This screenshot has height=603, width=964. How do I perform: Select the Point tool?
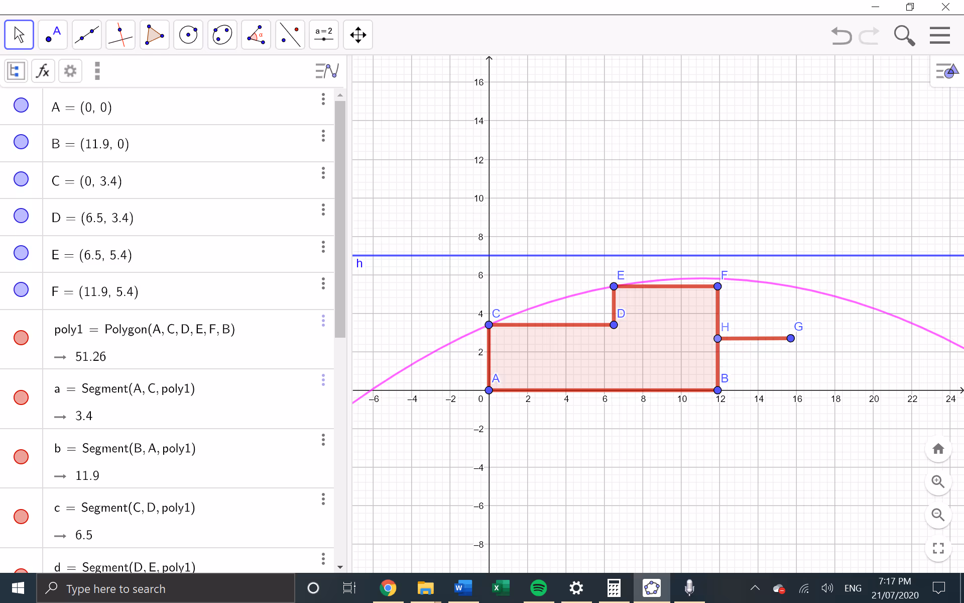point(53,35)
